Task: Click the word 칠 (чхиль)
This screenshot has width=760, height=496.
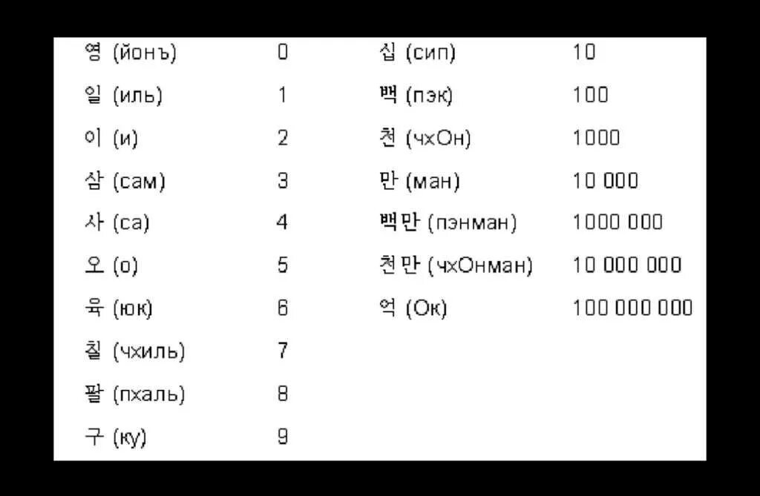Action: pyautogui.click(x=135, y=351)
